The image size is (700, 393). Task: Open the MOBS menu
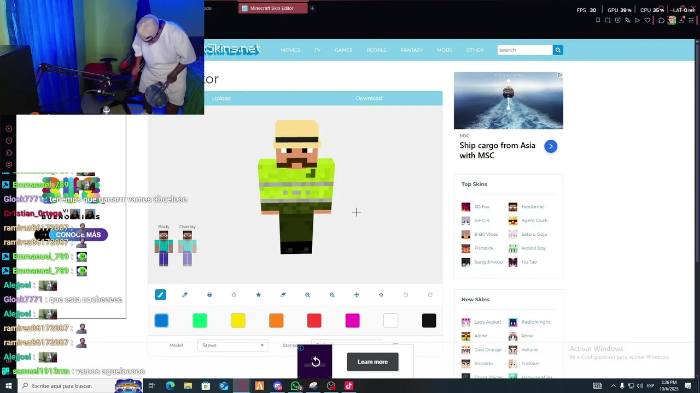(444, 50)
